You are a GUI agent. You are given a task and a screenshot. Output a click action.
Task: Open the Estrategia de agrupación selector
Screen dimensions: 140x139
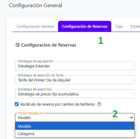coord(75,66)
